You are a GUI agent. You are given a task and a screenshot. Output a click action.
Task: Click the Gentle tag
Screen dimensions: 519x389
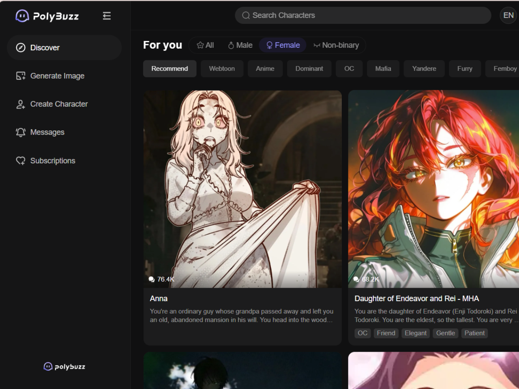tap(446, 333)
